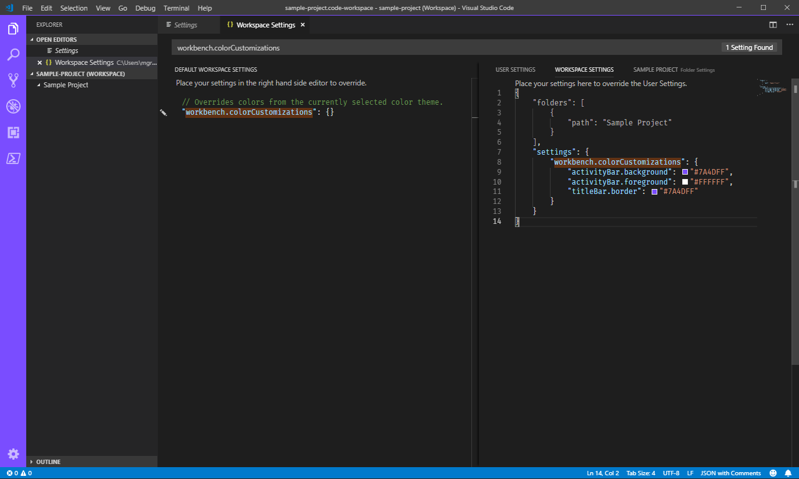Click the errors and warnings status indicator
799x479 pixels.
[x=19, y=473]
